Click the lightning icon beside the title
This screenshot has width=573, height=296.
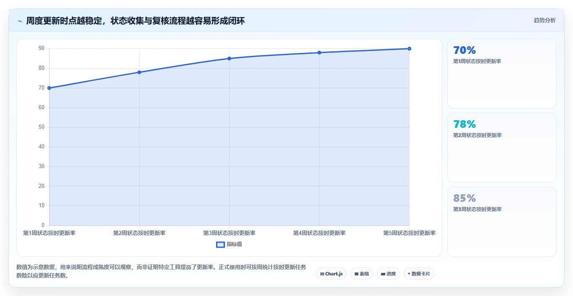(x=20, y=21)
